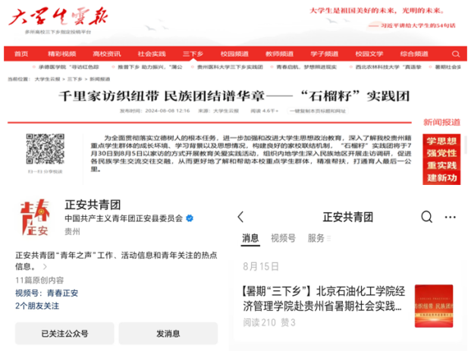Click the blue verified badge icon
471x351 pixels.
[190, 218]
